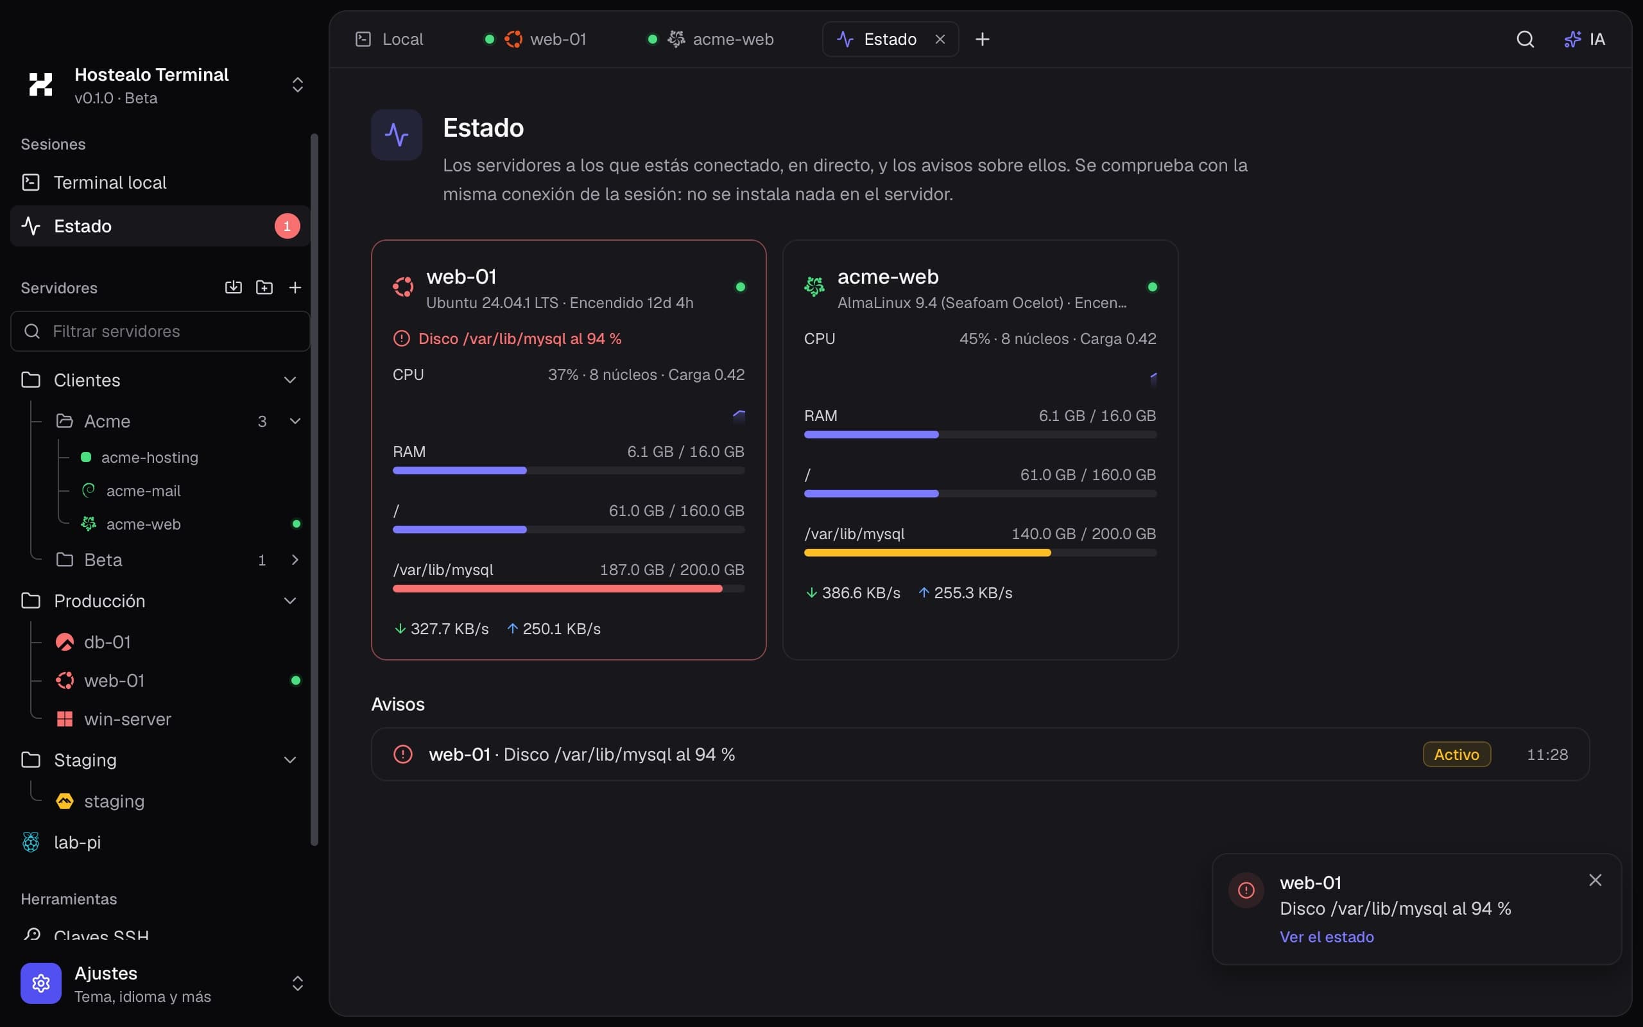Click the warning icon in Avisos row
This screenshot has width=1643, height=1027.
pos(402,754)
